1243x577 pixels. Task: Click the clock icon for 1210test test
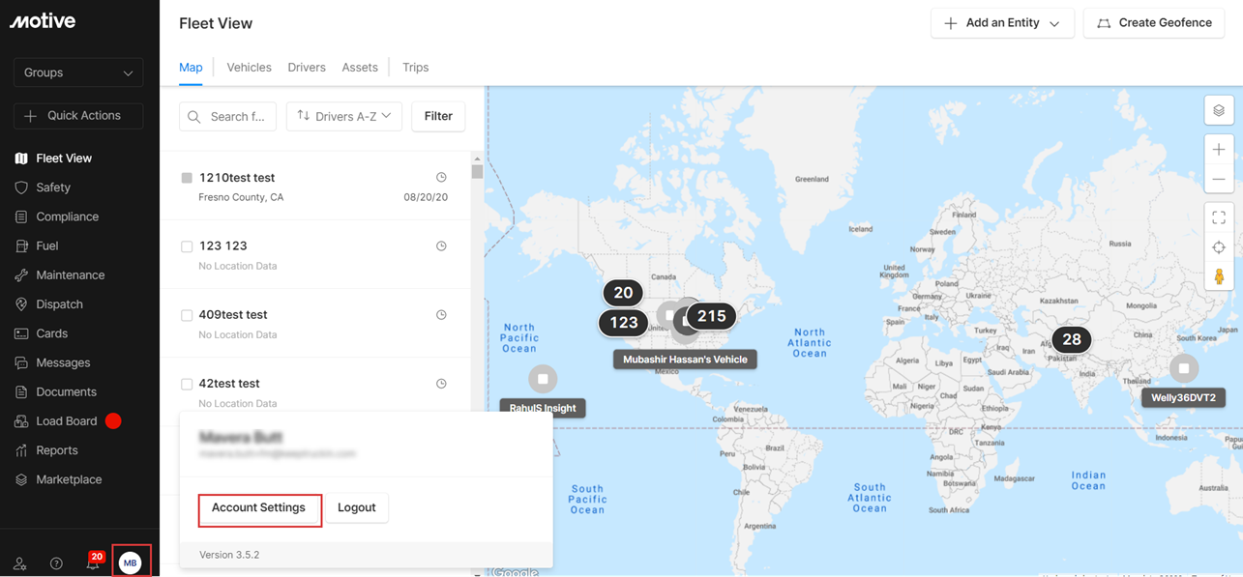(x=441, y=178)
